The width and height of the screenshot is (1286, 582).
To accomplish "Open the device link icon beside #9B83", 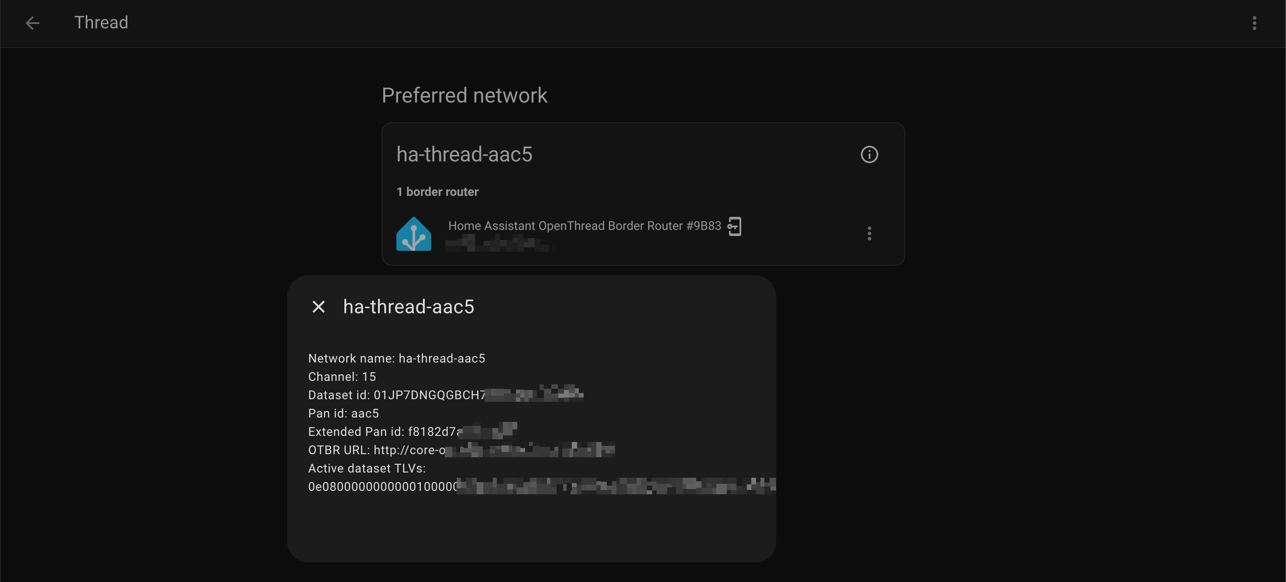I will click(734, 226).
